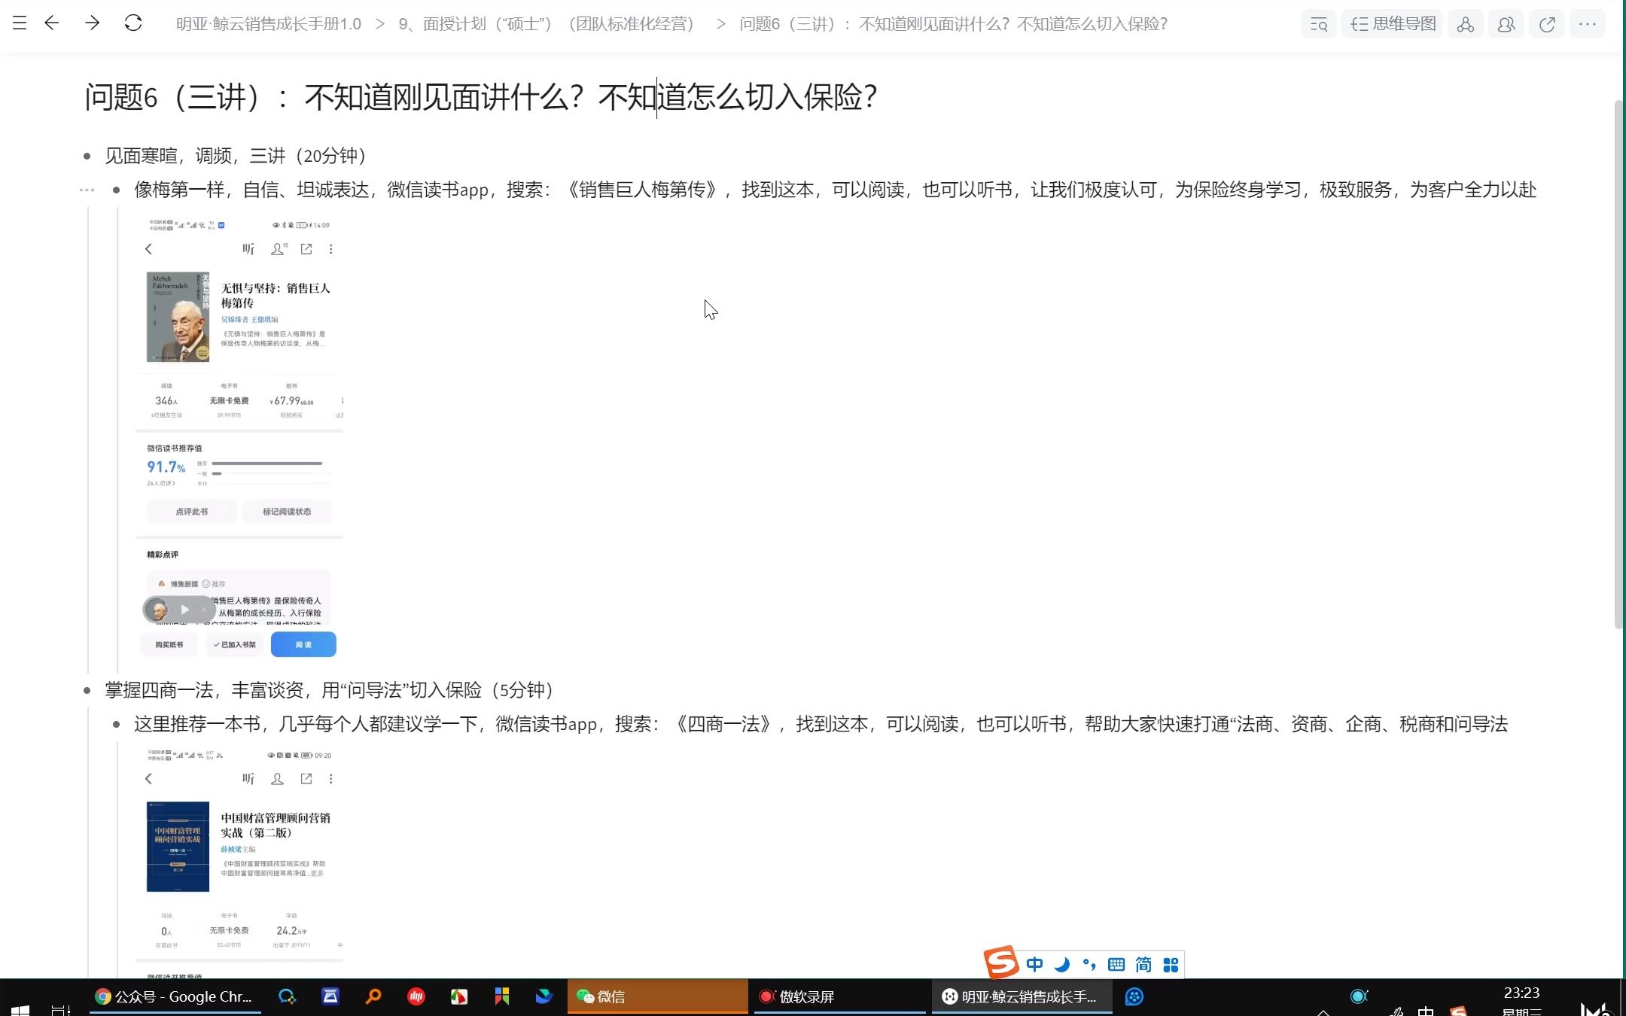Screen dimensions: 1626x1016
Task: Toggle Sogou punctuation mode icon
Action: [1089, 965]
